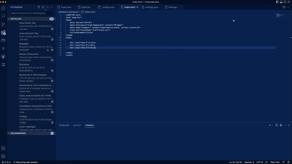292x164 pixels.
Task: Click the feedback icon in status bar
Action: [283, 162]
